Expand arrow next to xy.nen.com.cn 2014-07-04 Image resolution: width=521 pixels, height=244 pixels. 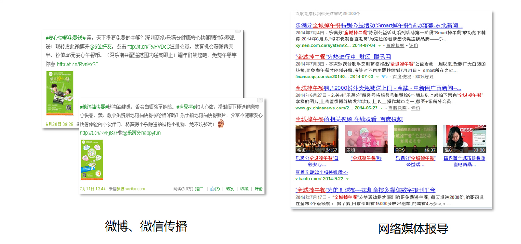pyautogui.click(x=379, y=45)
